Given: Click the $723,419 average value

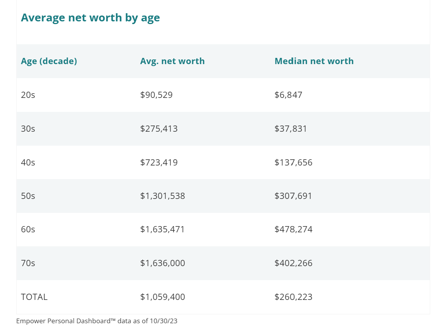Looking at the screenshot, I should click(x=159, y=162).
